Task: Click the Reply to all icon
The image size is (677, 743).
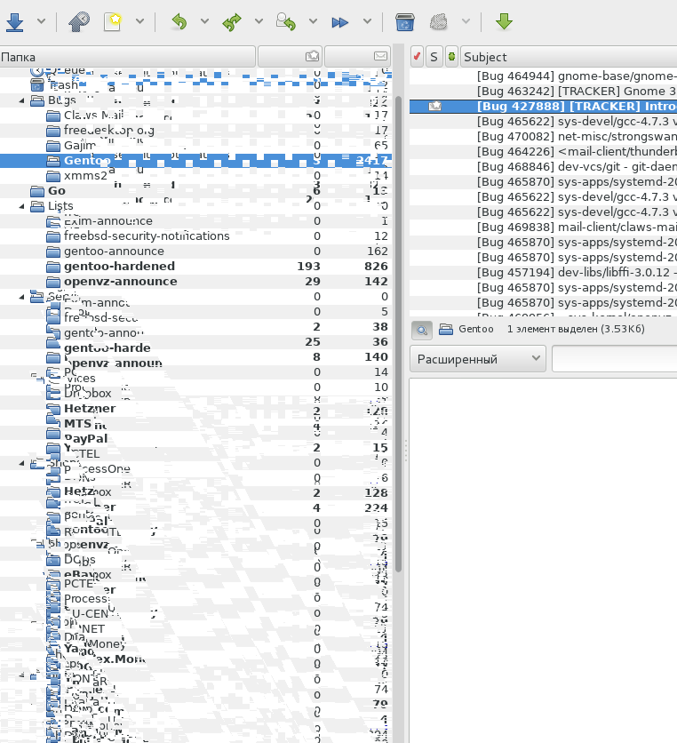Action: pyautogui.click(x=232, y=22)
